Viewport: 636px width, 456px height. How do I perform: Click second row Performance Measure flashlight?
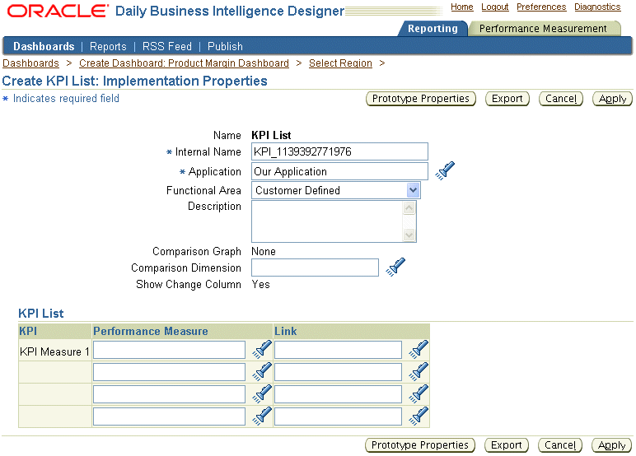(262, 372)
